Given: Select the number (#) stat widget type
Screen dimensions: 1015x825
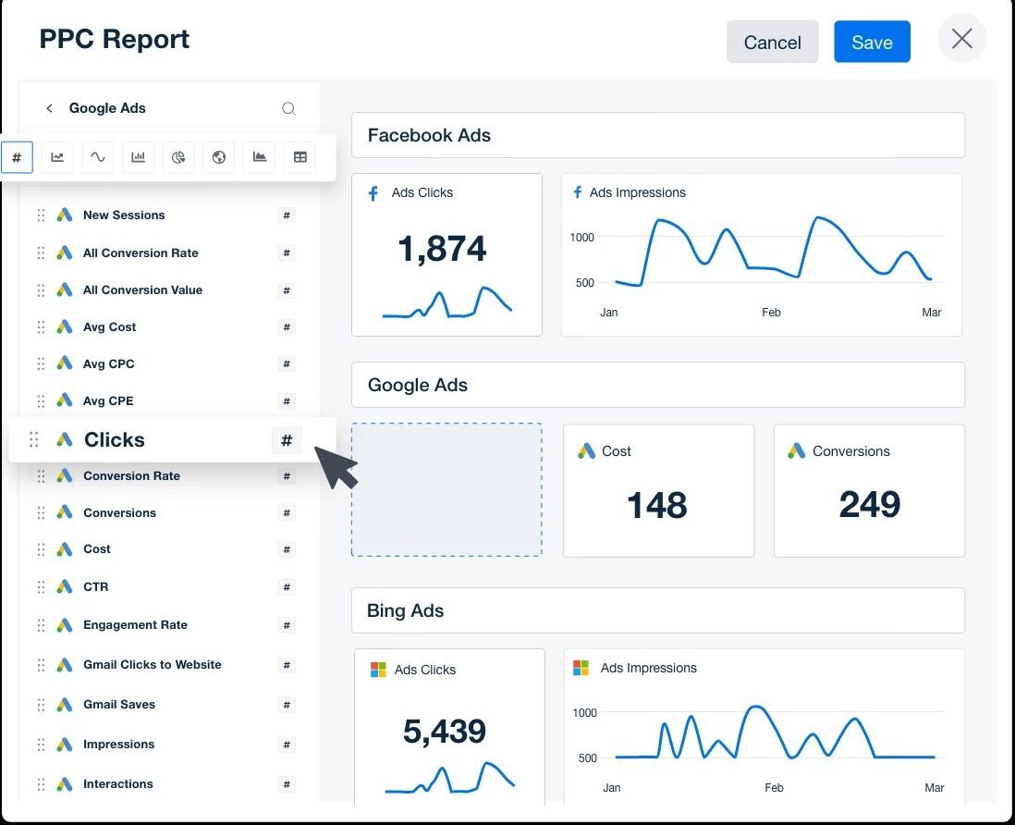Looking at the screenshot, I should pyautogui.click(x=17, y=157).
